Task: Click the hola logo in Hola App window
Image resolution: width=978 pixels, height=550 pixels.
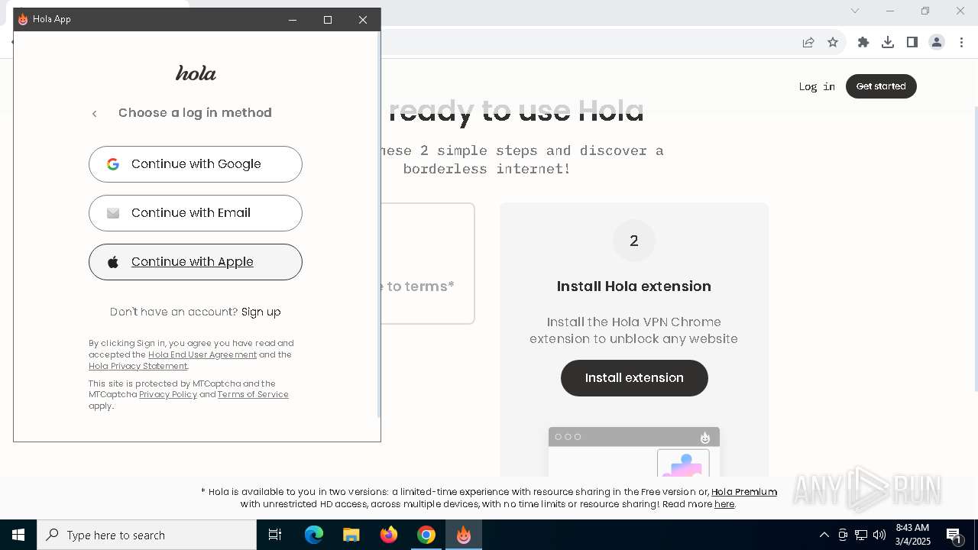Action: pos(196,73)
